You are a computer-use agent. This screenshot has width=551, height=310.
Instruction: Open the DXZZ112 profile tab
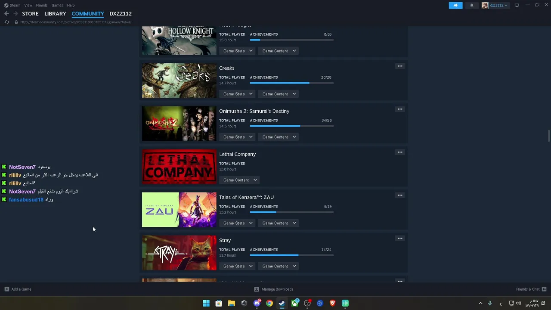(x=121, y=14)
